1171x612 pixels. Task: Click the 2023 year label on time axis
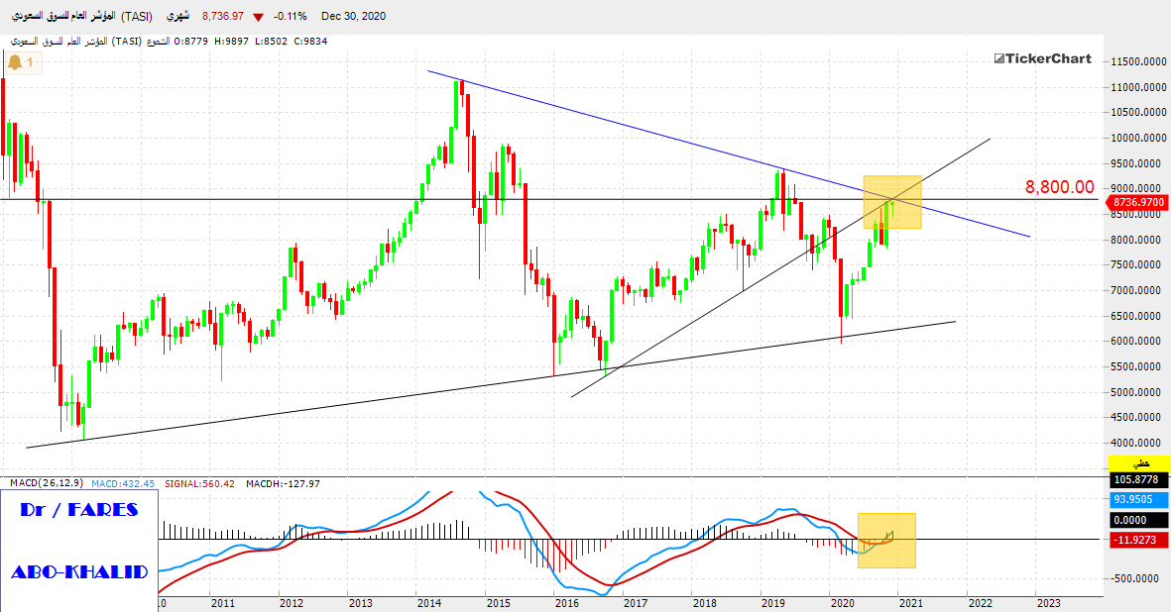(x=1048, y=603)
